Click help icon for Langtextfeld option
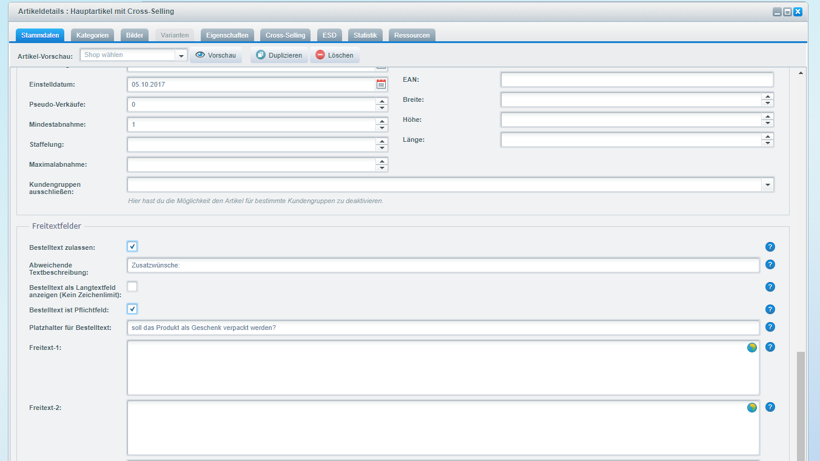Image resolution: width=820 pixels, height=461 pixels. [x=770, y=287]
